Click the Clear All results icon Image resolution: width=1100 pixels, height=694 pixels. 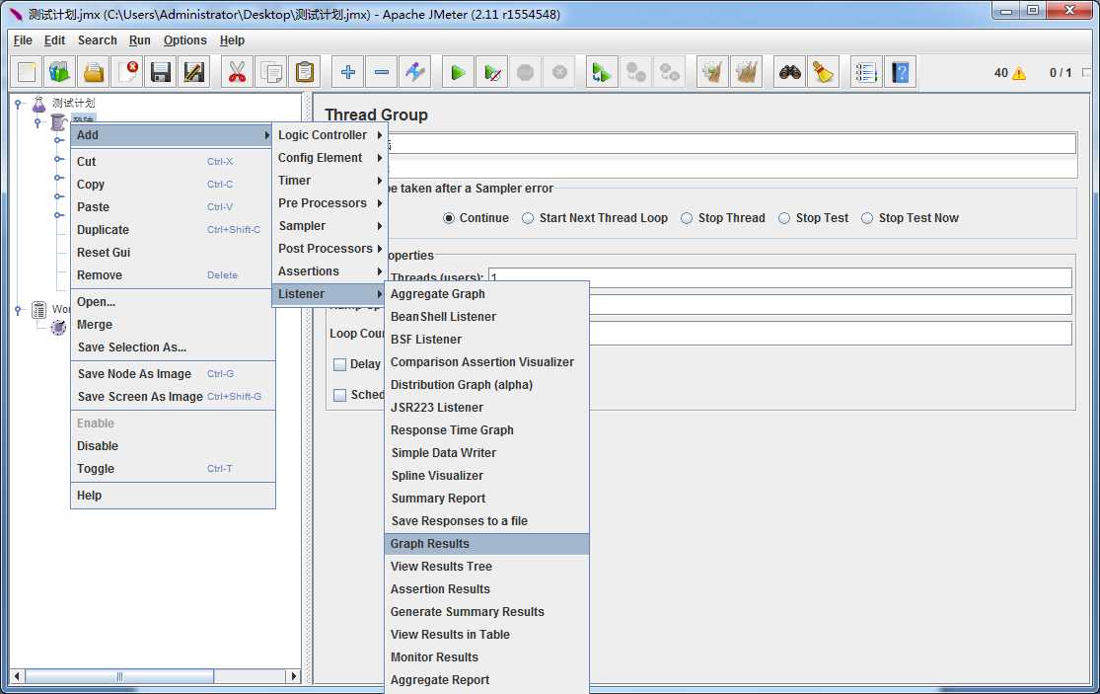coord(747,72)
